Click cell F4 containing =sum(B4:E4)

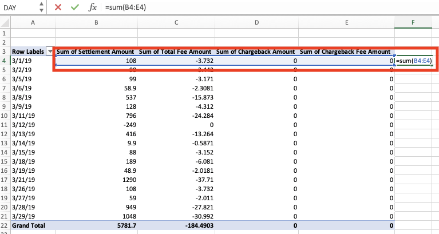click(x=413, y=61)
